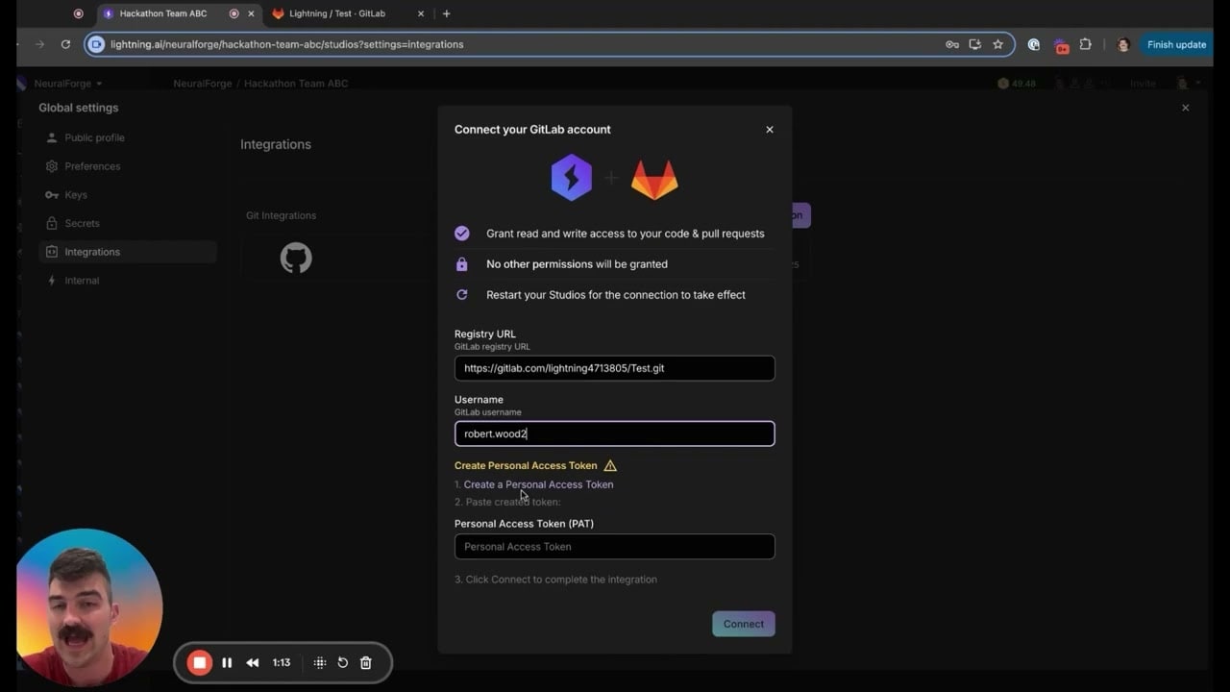This screenshot has width=1230, height=692.
Task: Click the 'Integrations' page heading
Action: (276, 144)
